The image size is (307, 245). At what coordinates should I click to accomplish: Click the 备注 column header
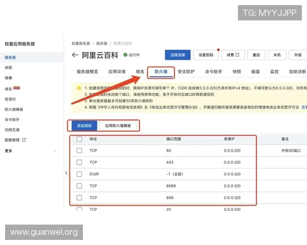(x=285, y=139)
